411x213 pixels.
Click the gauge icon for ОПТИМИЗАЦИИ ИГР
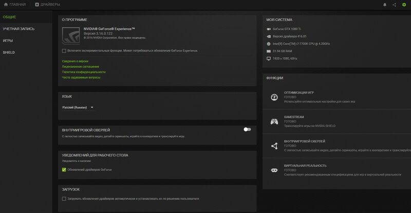(x=274, y=97)
